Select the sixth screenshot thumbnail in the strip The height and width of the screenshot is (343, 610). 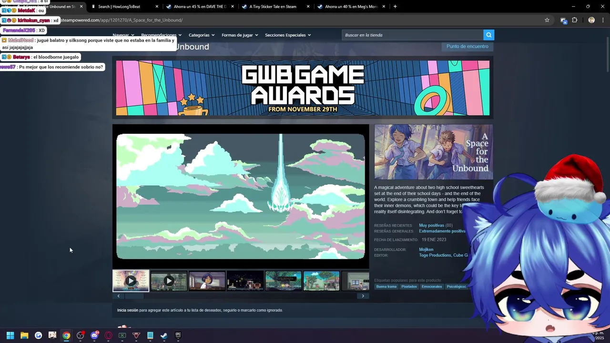(321, 281)
